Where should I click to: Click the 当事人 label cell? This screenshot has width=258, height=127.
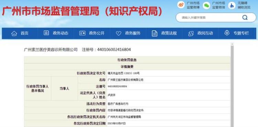click(64, 89)
